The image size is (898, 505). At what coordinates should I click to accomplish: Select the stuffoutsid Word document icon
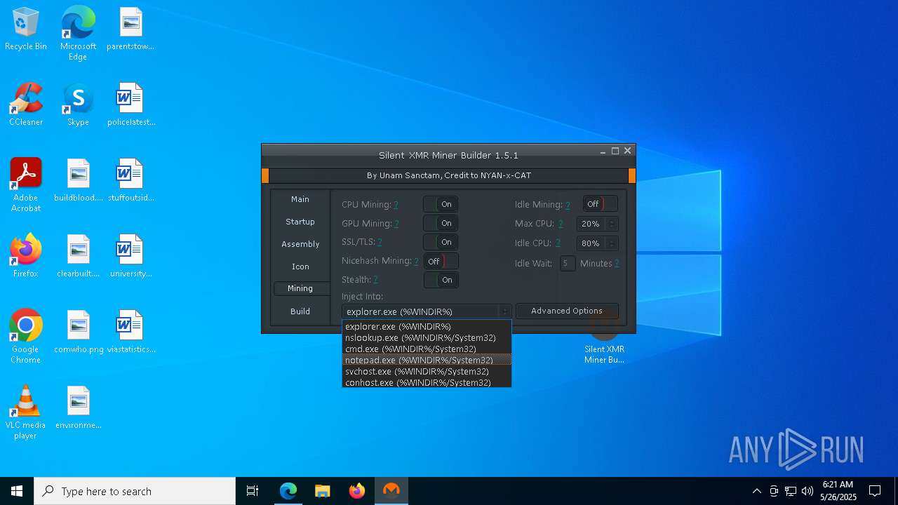(x=130, y=180)
